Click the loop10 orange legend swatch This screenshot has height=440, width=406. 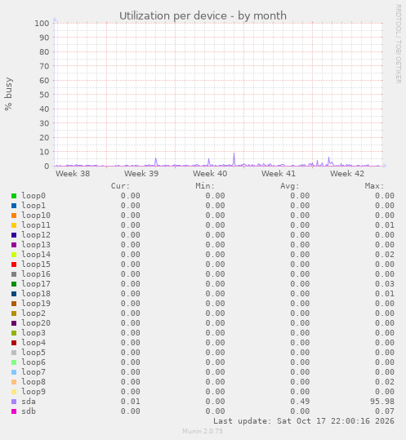pos(14,216)
